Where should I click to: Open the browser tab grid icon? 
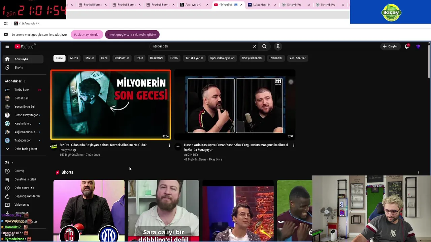pos(6,24)
